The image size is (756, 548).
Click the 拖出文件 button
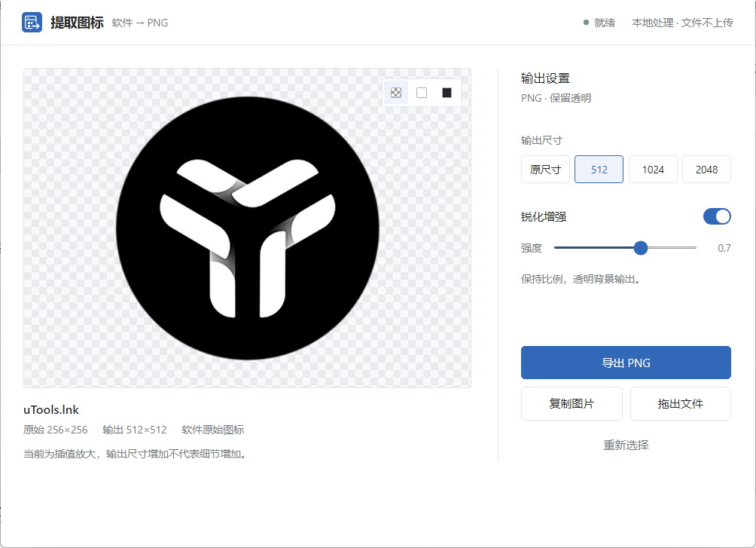[680, 403]
